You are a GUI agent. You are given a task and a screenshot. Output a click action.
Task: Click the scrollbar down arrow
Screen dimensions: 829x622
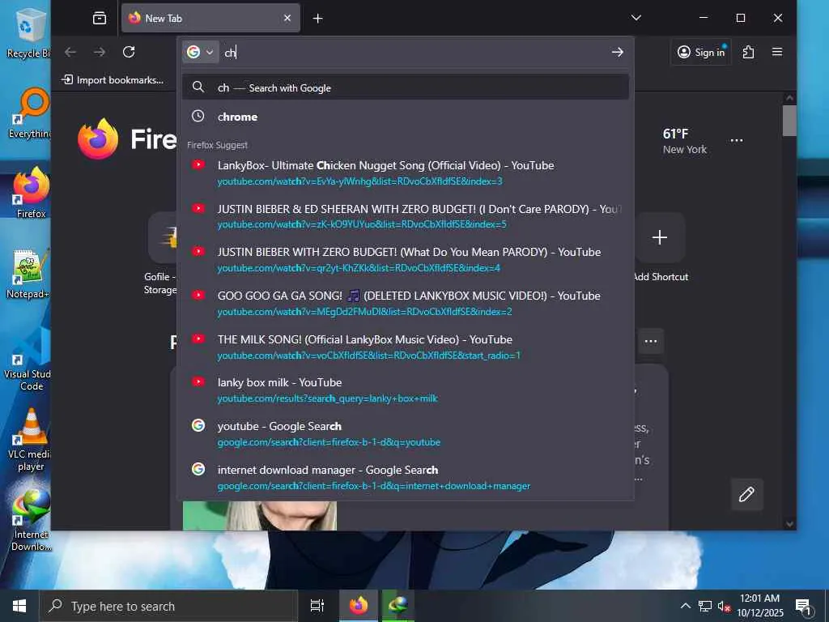coord(789,524)
